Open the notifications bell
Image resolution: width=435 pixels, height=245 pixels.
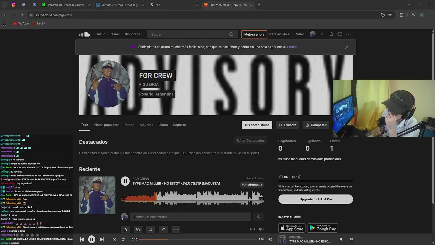(331, 34)
